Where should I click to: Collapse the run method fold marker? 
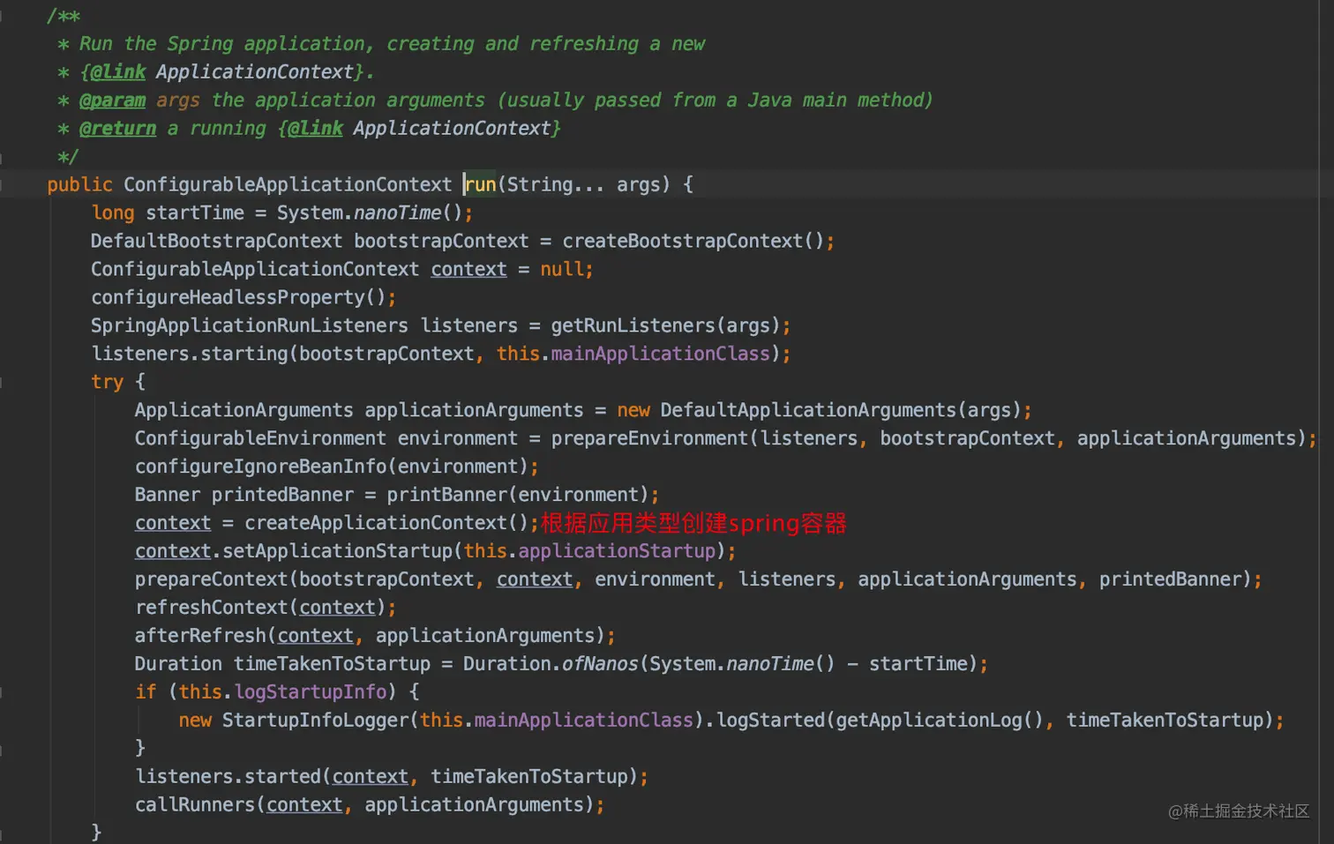3,184
